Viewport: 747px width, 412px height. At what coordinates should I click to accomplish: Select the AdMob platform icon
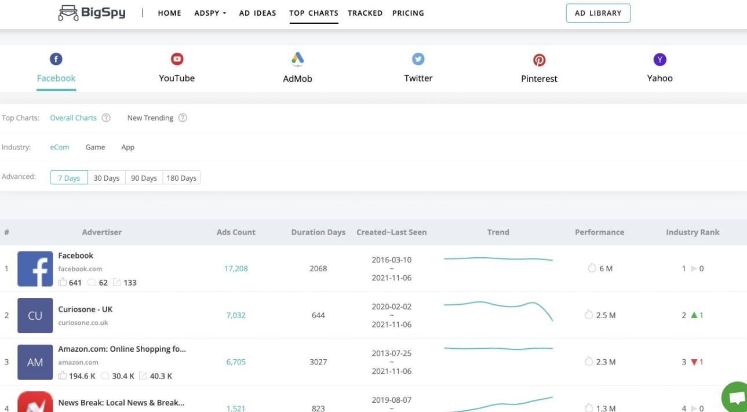pyautogui.click(x=297, y=59)
